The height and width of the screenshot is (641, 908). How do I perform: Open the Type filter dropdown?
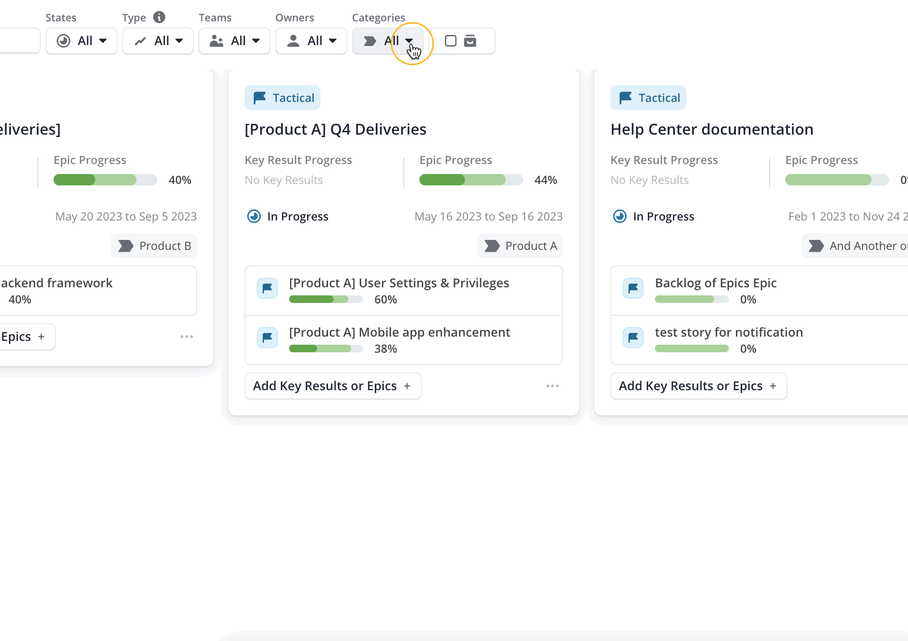click(x=158, y=41)
